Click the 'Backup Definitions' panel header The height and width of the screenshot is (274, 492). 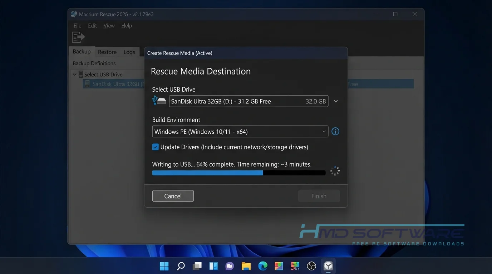tap(94, 63)
